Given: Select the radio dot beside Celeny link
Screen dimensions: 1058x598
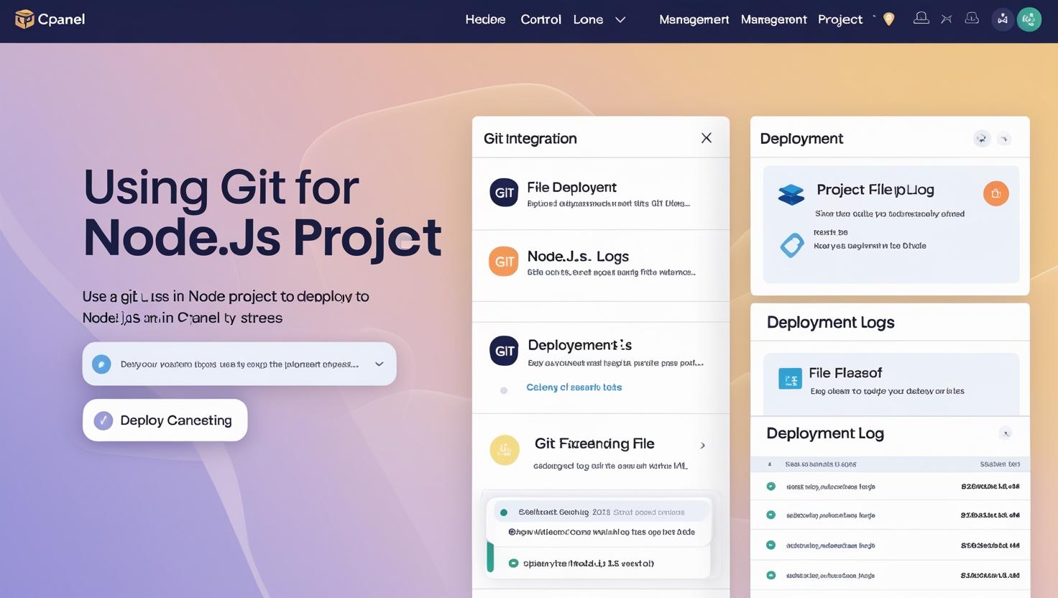Looking at the screenshot, I should [x=504, y=390].
